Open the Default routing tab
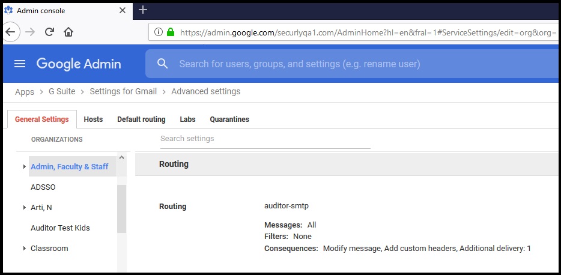Screen dimensions: 561x275 [141, 119]
